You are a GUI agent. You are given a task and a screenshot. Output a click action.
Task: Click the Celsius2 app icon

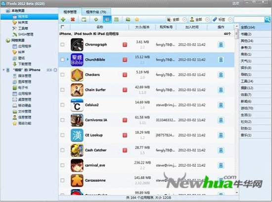[77, 105]
